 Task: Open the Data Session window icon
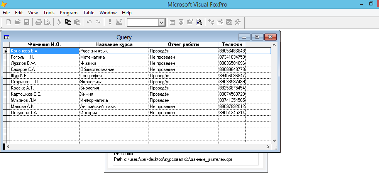coord(181,22)
